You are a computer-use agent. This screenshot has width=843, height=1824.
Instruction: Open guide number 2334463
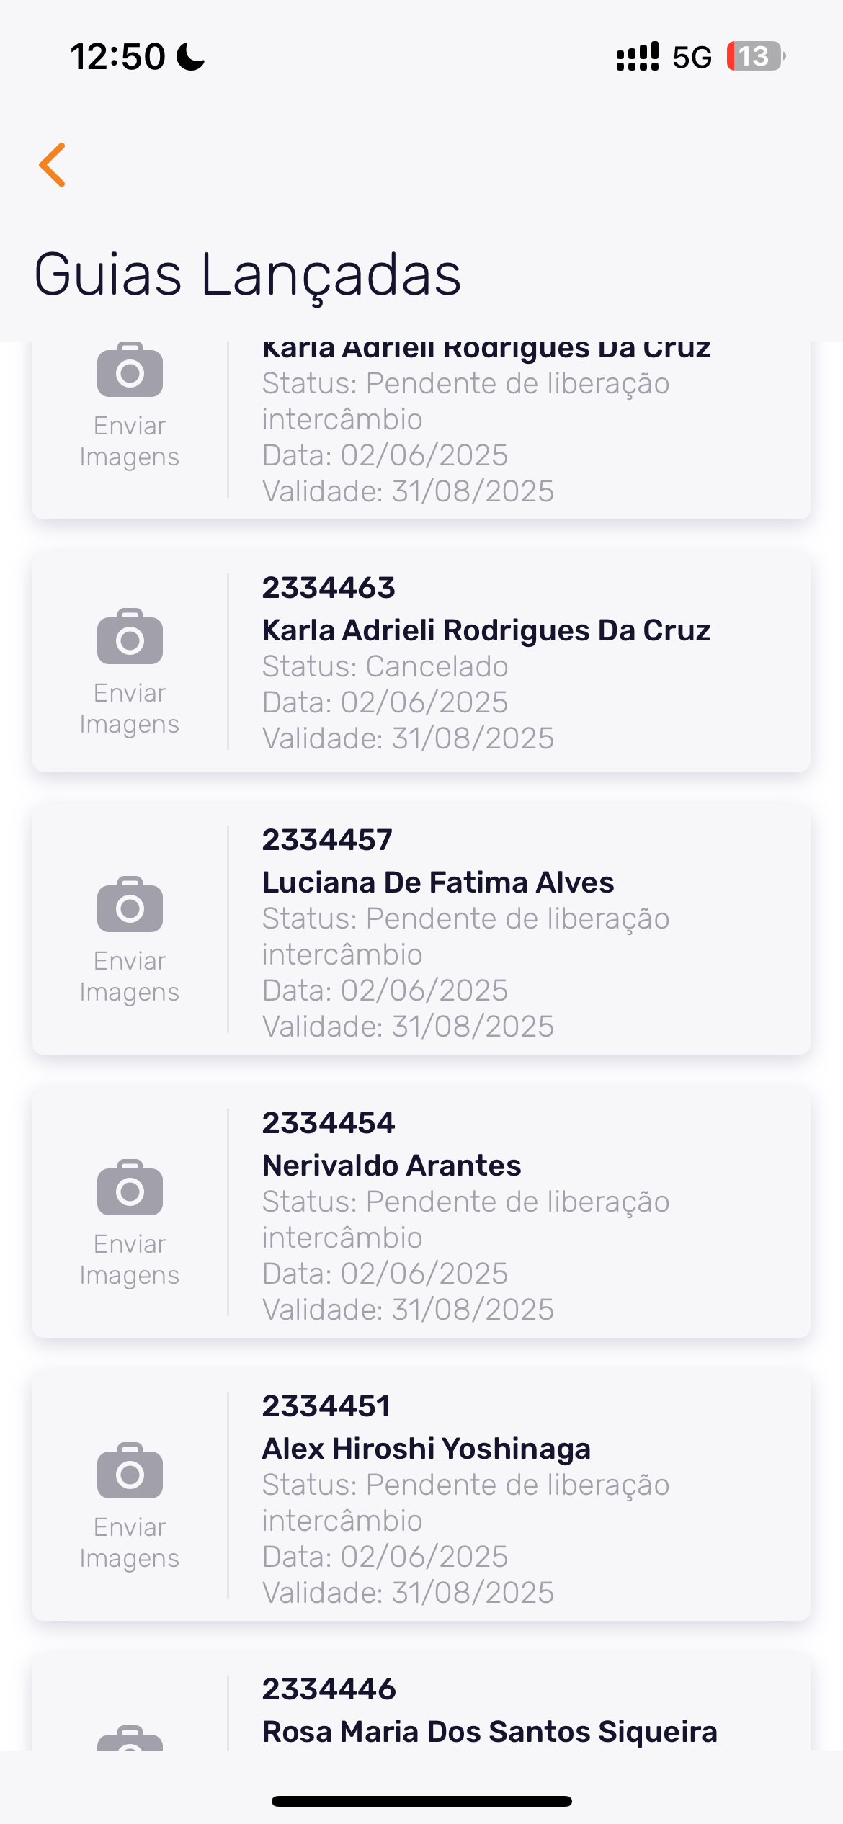pos(329,588)
